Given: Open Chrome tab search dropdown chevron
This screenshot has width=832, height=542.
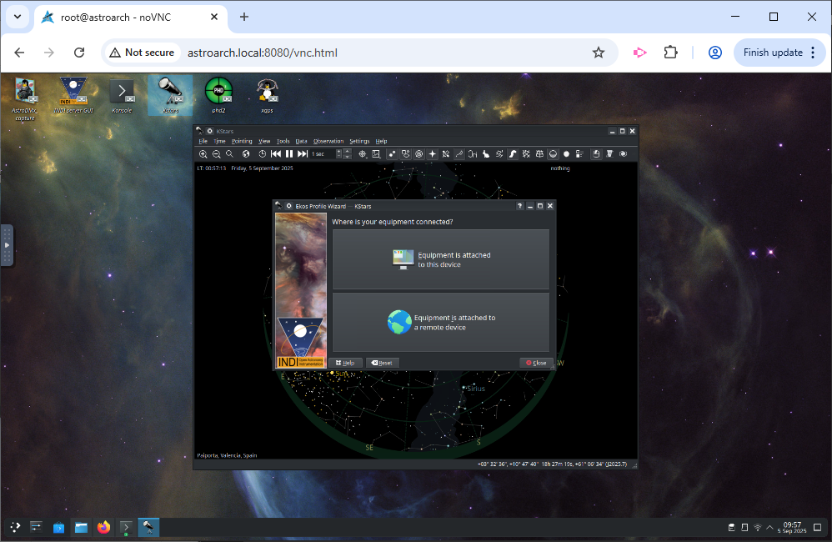Looking at the screenshot, I should click(x=18, y=17).
